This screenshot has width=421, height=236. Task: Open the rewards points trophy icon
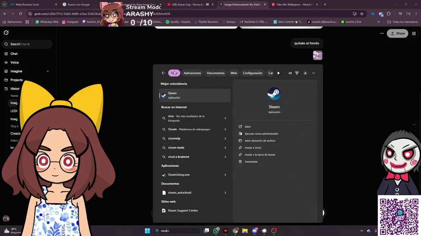click(x=297, y=73)
